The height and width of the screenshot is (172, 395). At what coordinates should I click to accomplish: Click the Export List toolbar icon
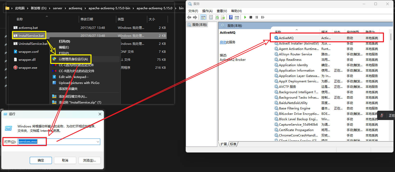(223, 17)
